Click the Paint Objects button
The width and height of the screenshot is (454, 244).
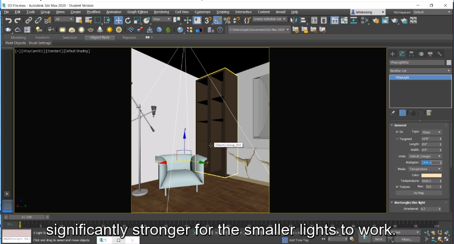[x=16, y=43]
